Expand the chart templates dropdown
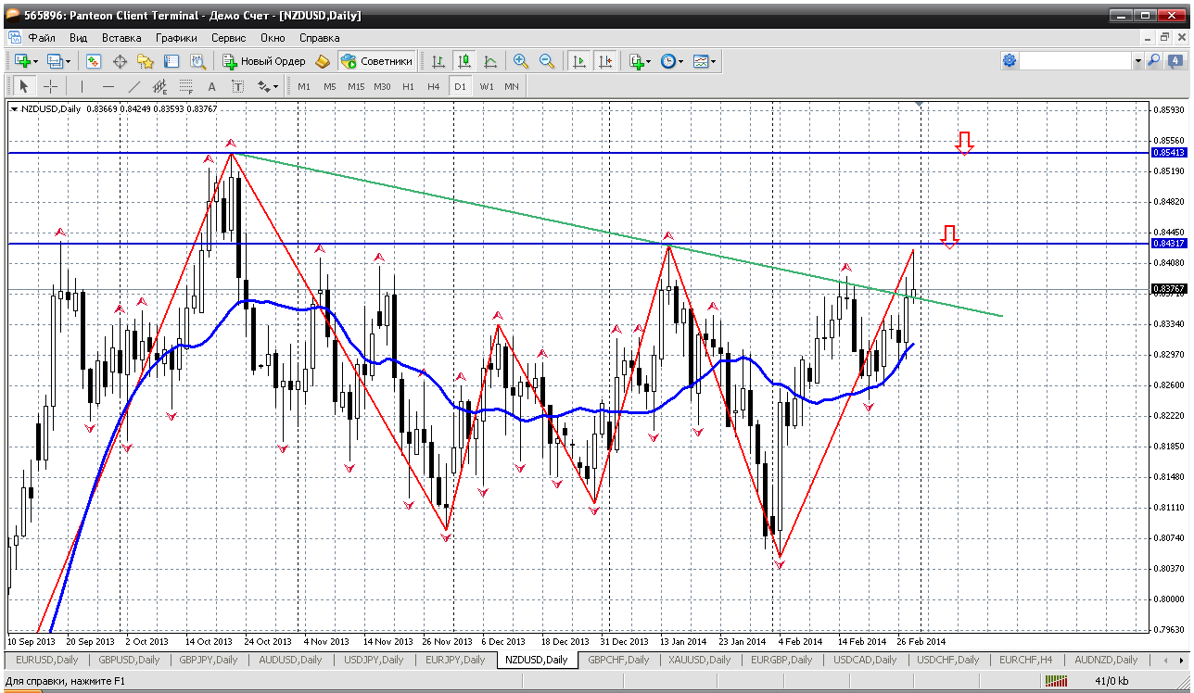Viewport: 1194px width, 693px height. click(714, 61)
